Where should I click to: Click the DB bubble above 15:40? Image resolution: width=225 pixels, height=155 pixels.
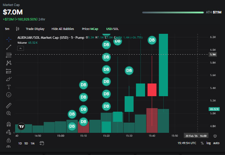point(152,40)
